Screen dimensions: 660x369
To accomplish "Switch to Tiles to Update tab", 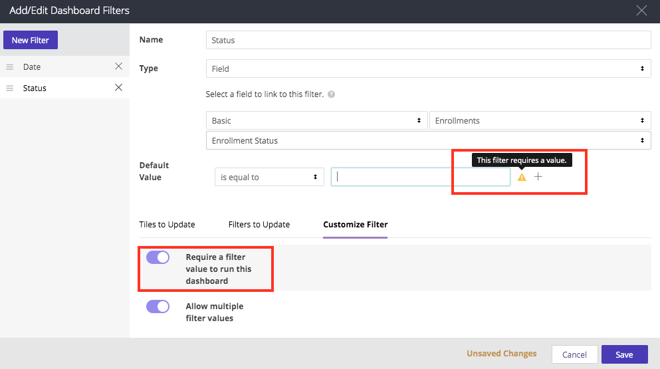I will tap(167, 225).
